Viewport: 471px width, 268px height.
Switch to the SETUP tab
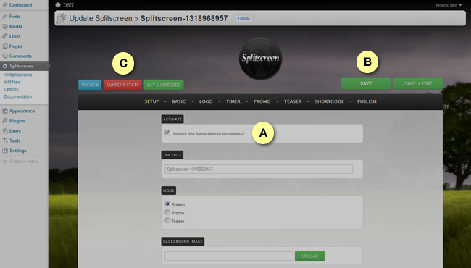tap(151, 101)
